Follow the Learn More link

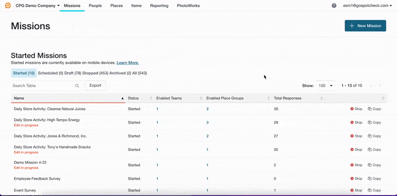click(x=128, y=63)
